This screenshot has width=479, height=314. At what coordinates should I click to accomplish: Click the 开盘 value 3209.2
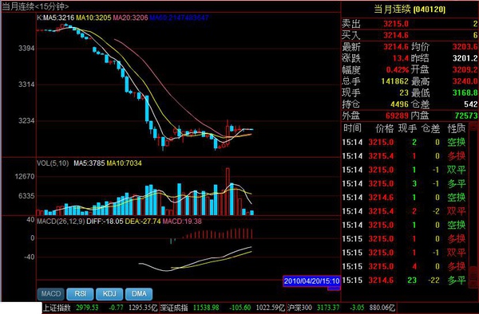[465, 70]
